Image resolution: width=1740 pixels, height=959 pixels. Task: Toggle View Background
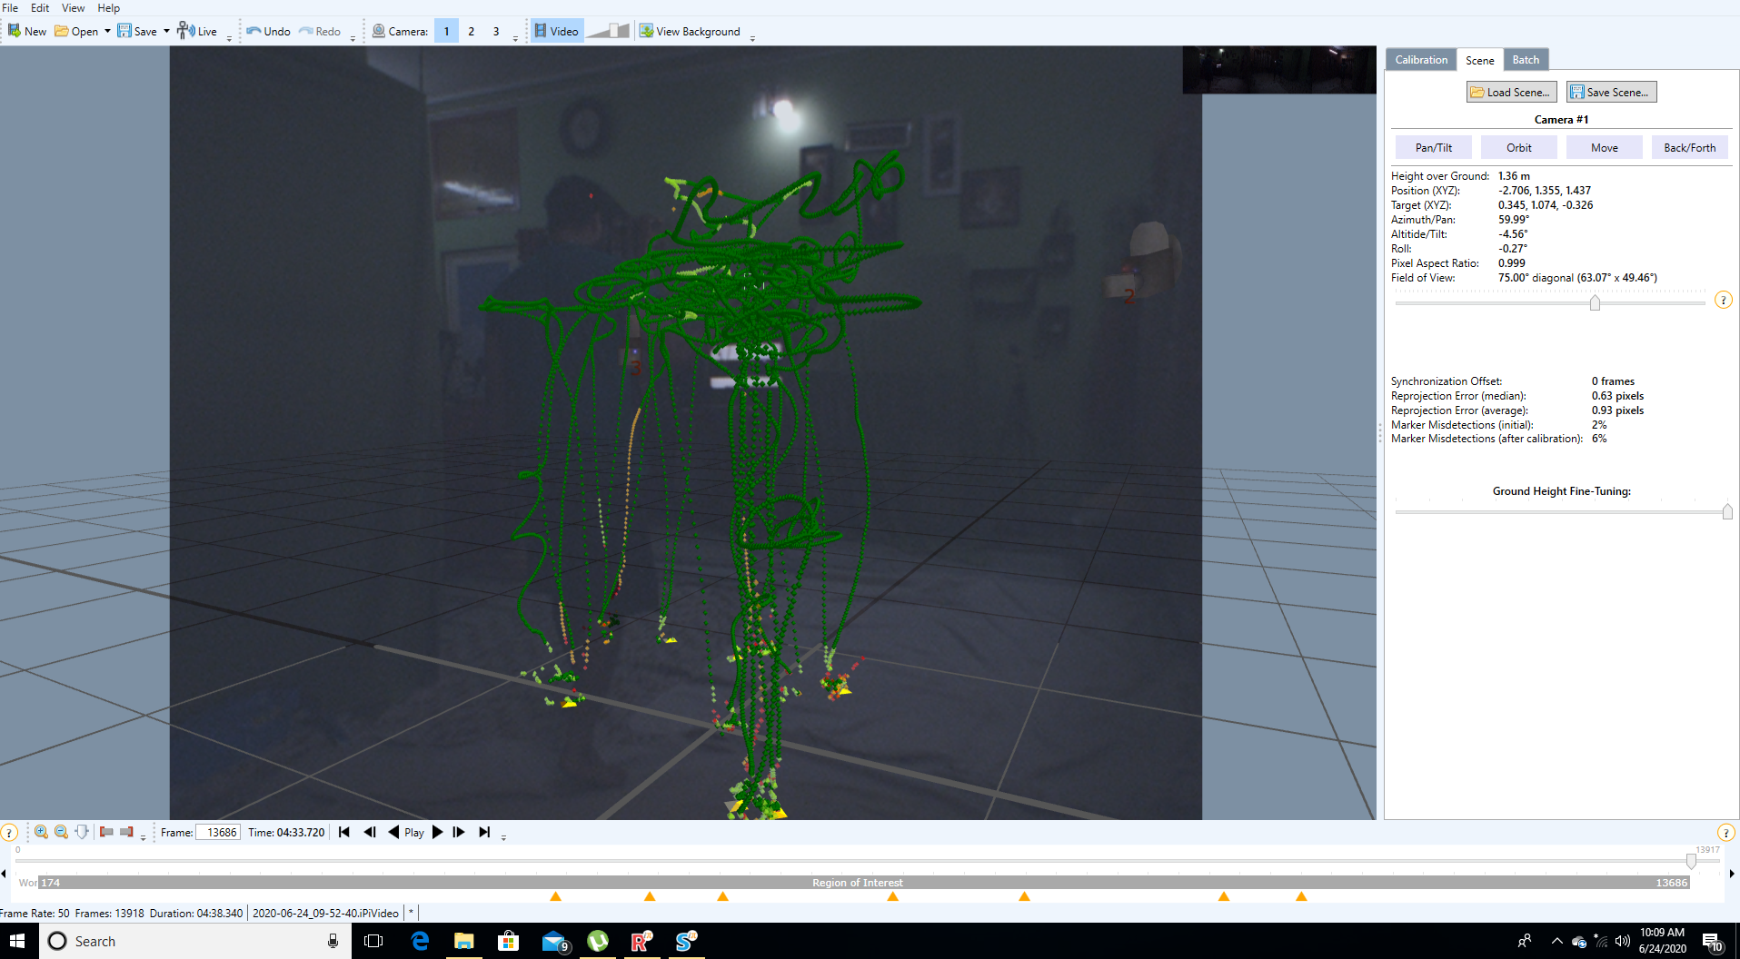tap(690, 31)
